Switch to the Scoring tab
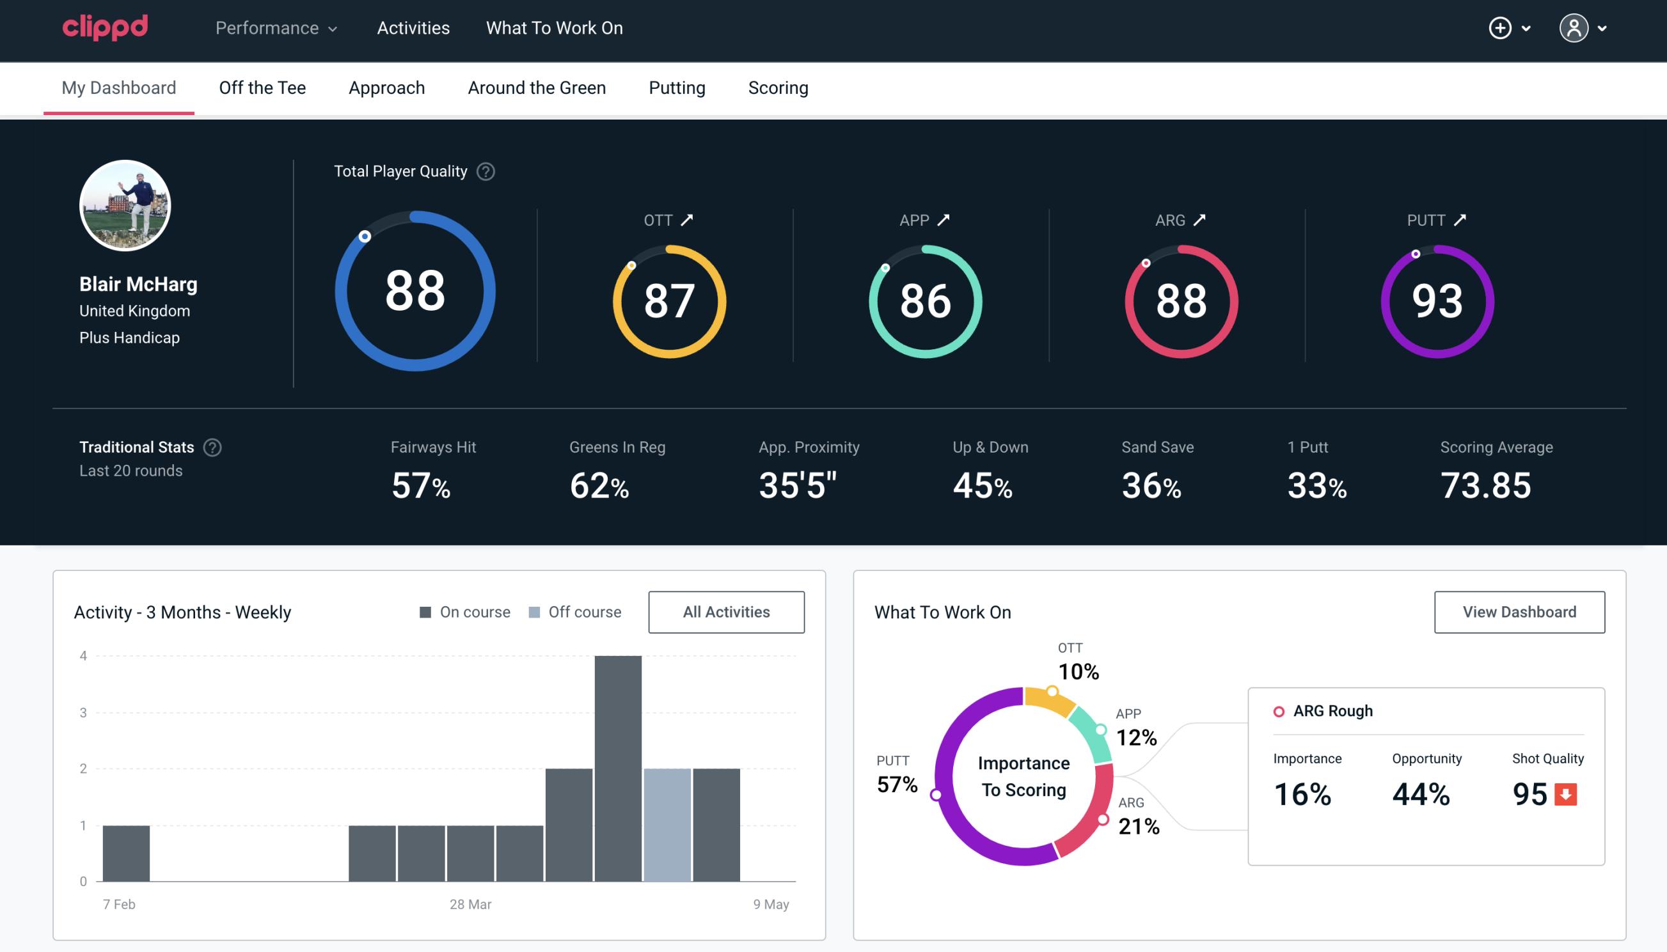 778,87
